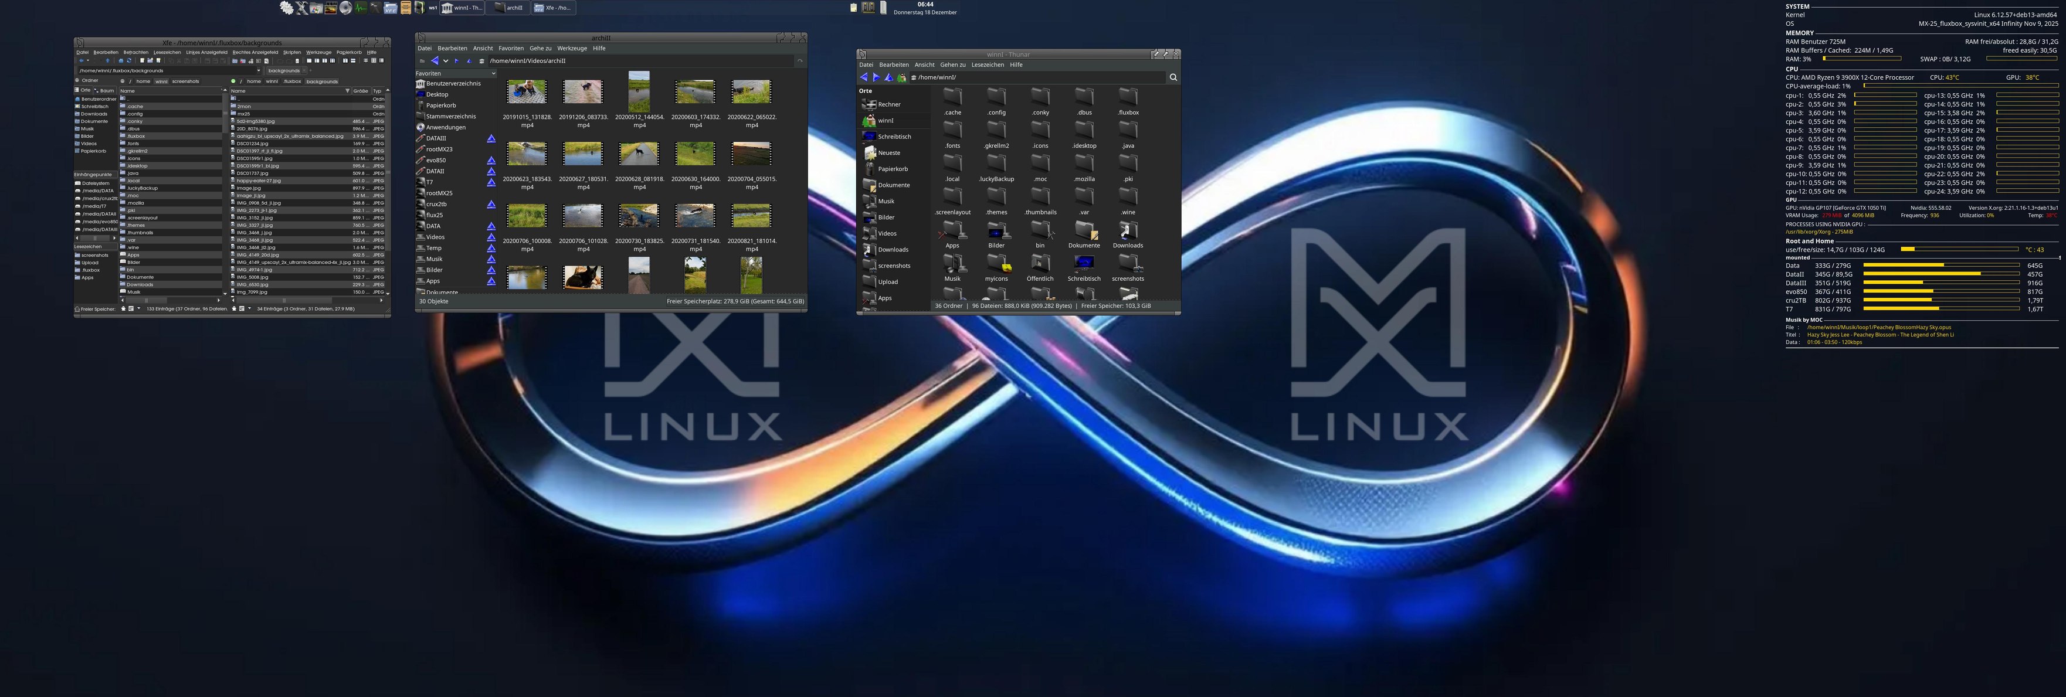
Task: Go up one folder in archiII window
Action: click(469, 61)
